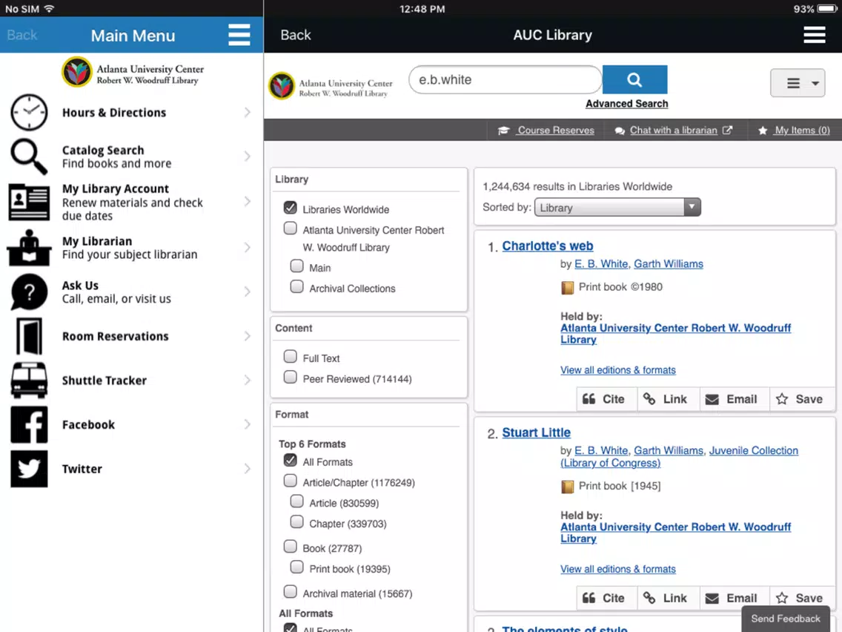This screenshot has height=632, width=842.
Task: Tap the Catalog Search magnifier icon
Action: pyautogui.click(x=29, y=157)
